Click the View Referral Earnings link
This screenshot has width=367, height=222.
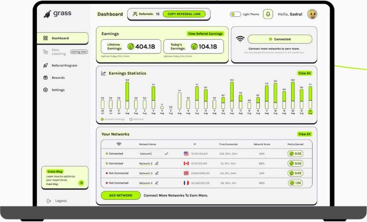pos(205,34)
